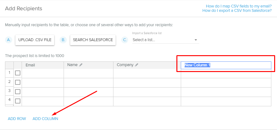Click the pencil icon next to Company
The height and width of the screenshot is (130, 277).
coord(137,65)
